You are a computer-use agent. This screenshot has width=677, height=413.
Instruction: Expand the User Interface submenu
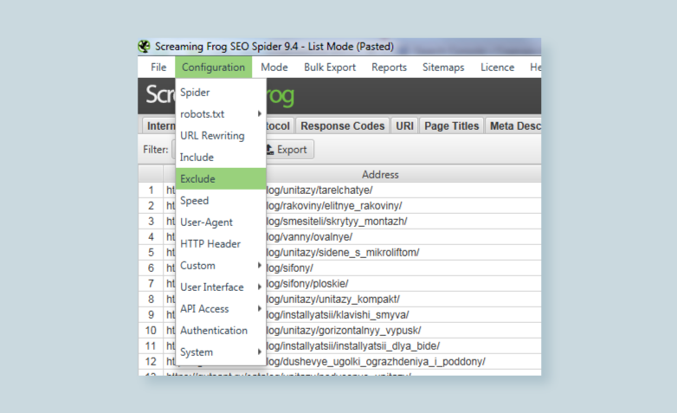point(221,287)
